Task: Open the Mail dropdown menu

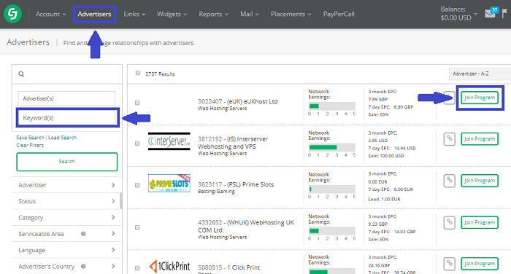Action: tap(250, 14)
